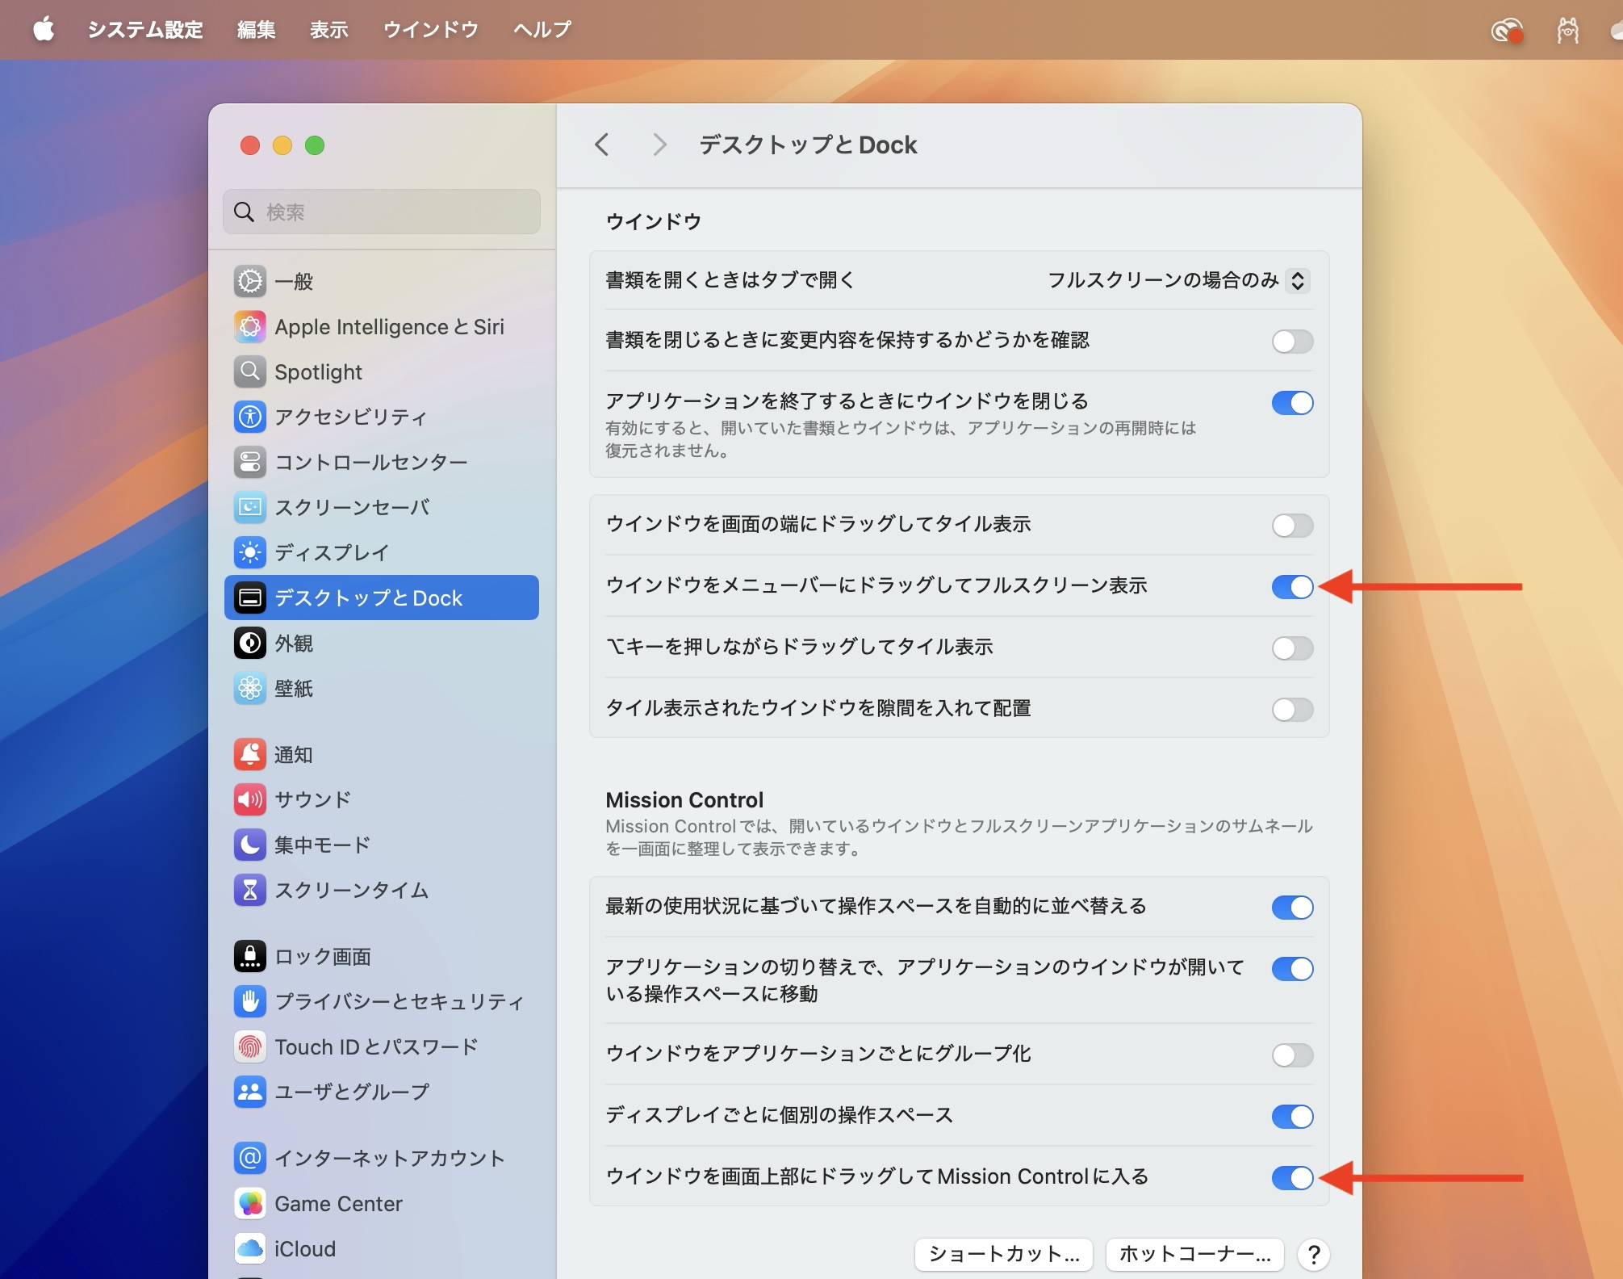Disable ウインドウをメニューバーにドラッグしてフルスクリーン表示
Image resolution: width=1623 pixels, height=1279 pixels.
(x=1292, y=586)
